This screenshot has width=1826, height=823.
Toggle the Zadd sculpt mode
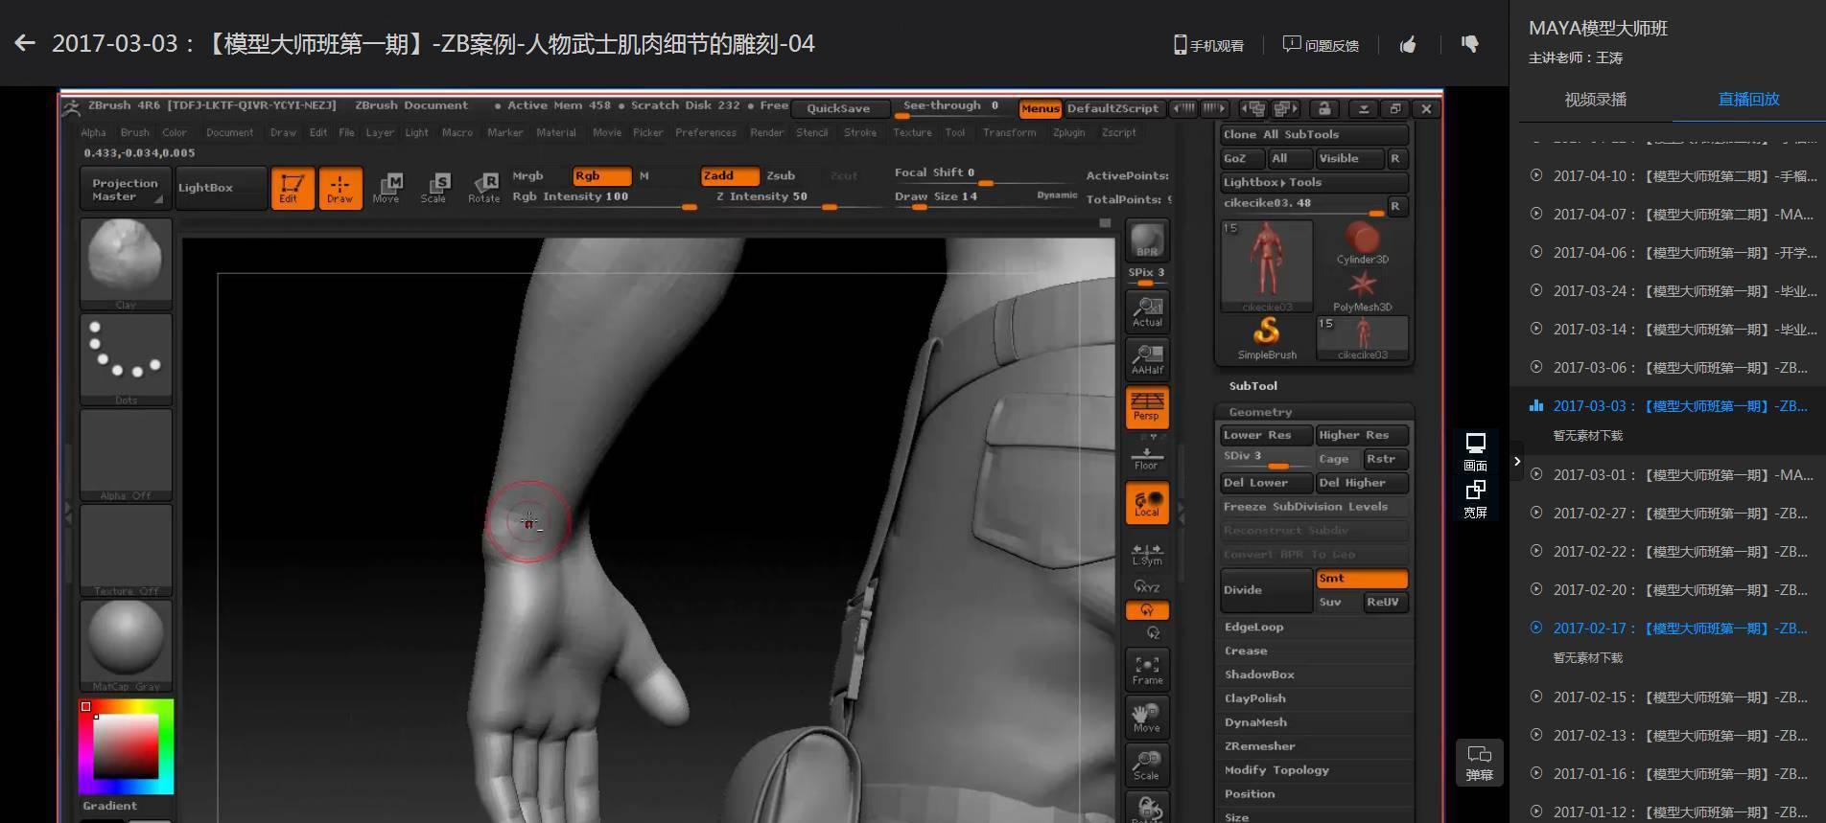pos(730,176)
